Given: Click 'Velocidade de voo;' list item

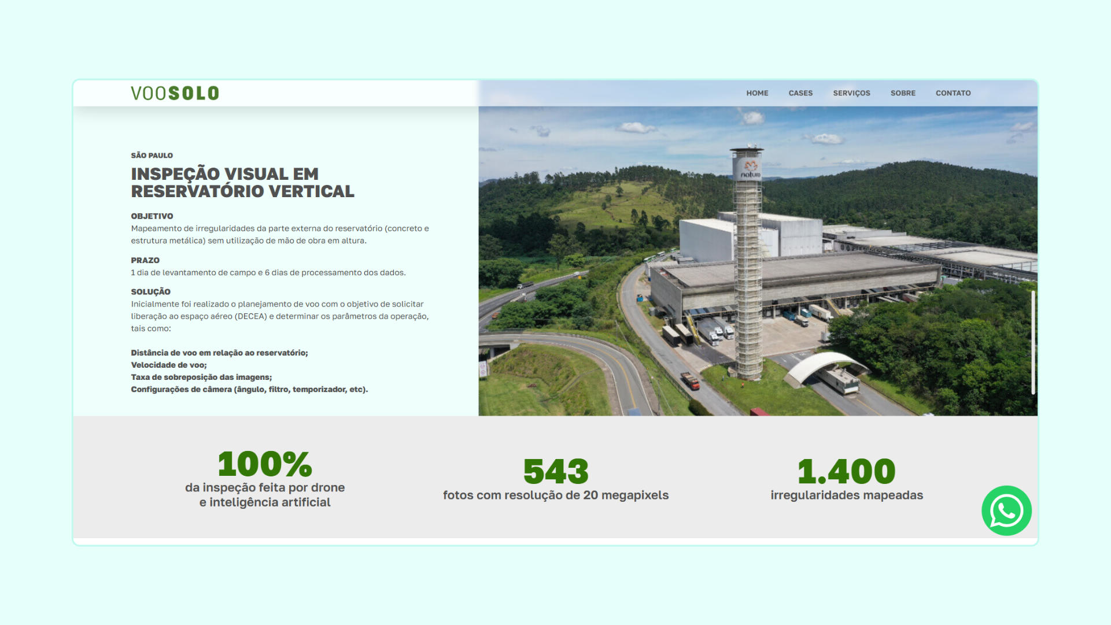Looking at the screenshot, I should point(169,365).
